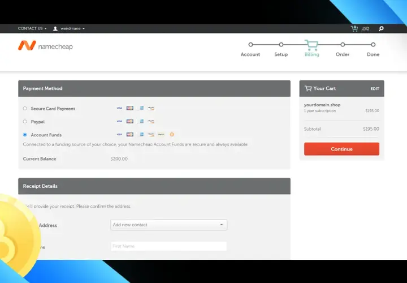Click the Amex icon in Paypal row

140,121
